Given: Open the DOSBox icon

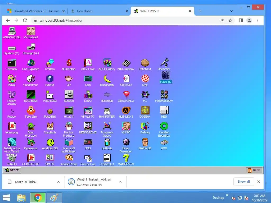Looking at the screenshot, I should pos(145,112).
